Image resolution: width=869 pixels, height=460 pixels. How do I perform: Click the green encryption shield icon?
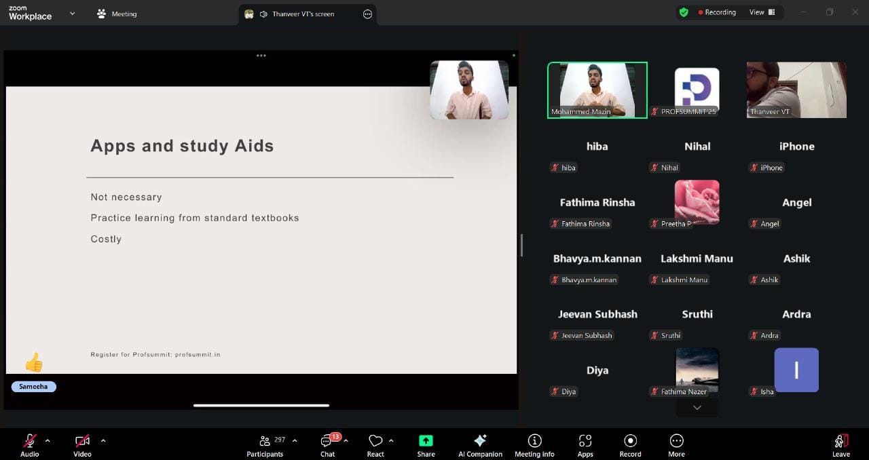coord(684,12)
